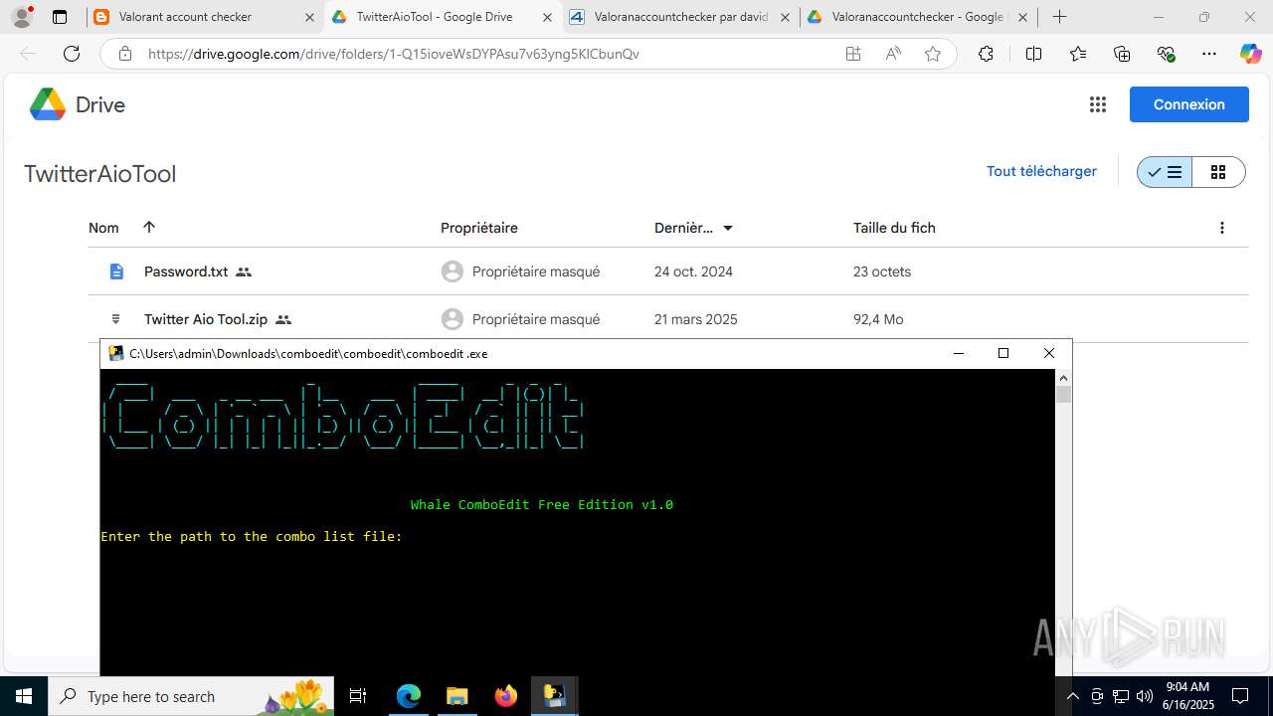
Task: Click the Taille du fich column header
Action: tap(894, 228)
